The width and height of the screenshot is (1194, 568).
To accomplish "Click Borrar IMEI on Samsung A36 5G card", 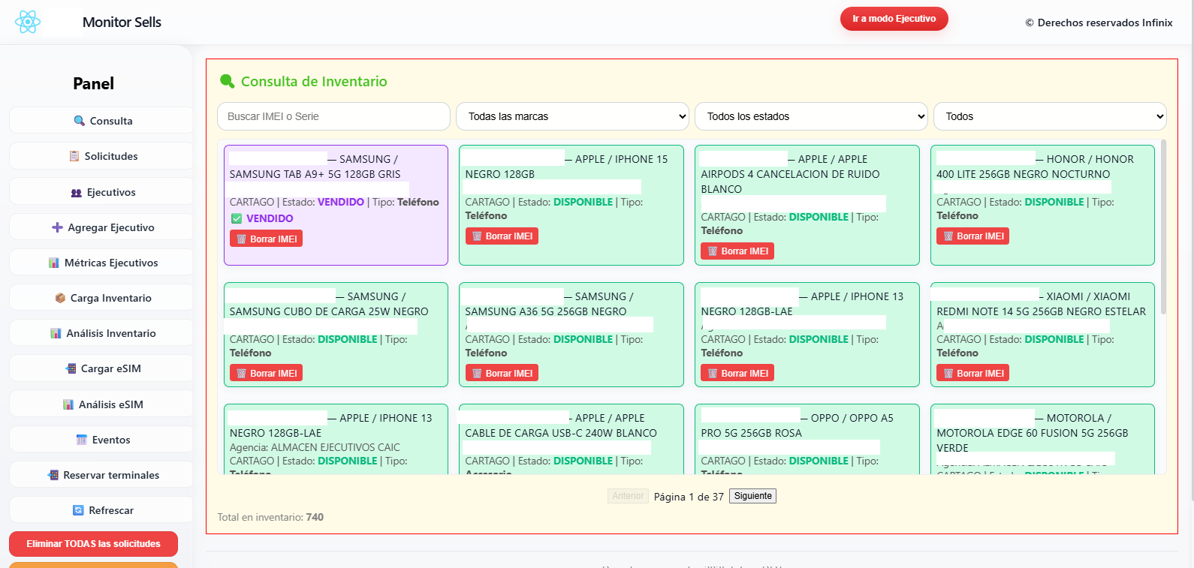I will click(x=502, y=373).
